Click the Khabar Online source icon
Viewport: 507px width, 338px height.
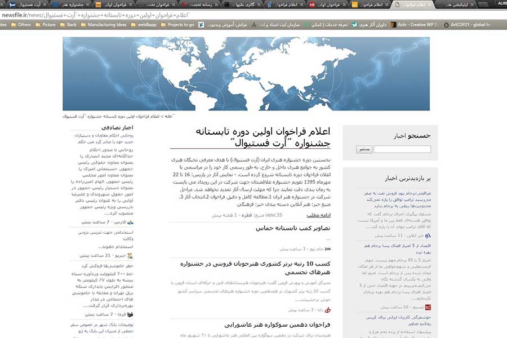click(428, 235)
